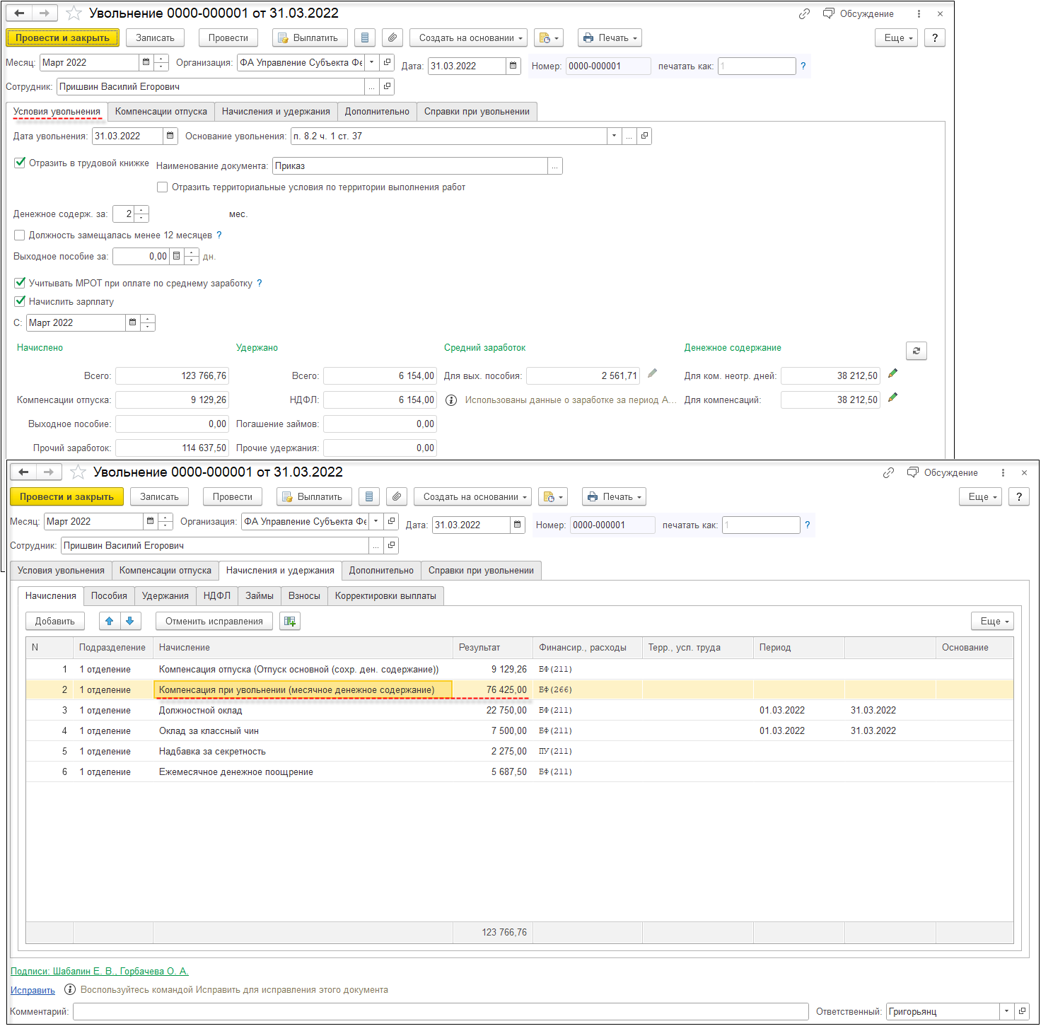This screenshot has height=1031, width=1053.
Task: Edit pencil for Для компенсаций
Action: [x=892, y=397]
